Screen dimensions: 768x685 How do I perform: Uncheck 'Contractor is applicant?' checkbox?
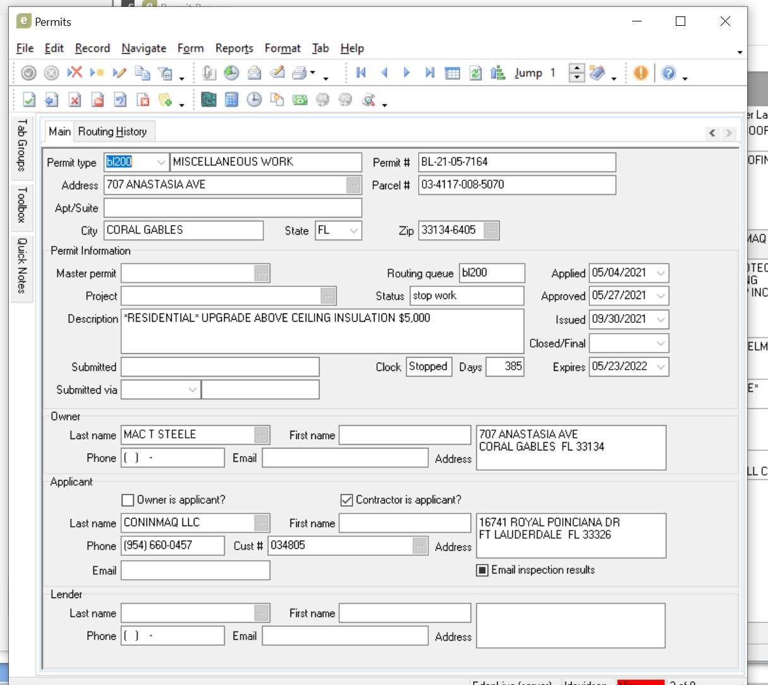pos(346,500)
